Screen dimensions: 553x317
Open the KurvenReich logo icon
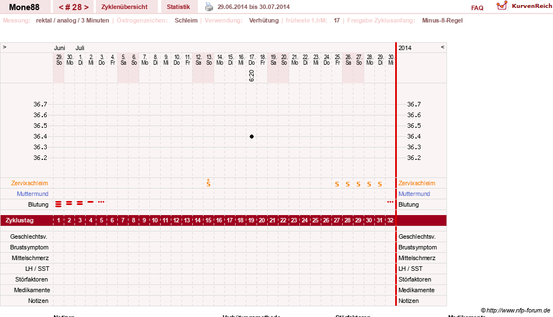point(502,6)
